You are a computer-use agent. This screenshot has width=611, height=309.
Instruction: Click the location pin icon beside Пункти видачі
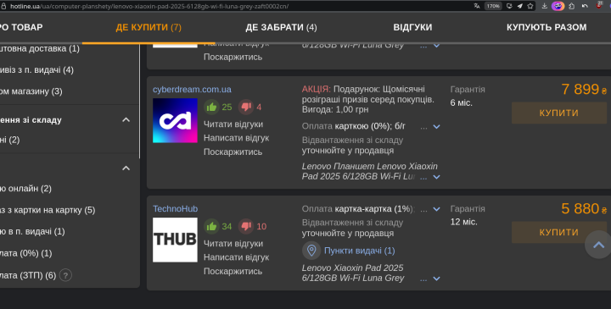click(x=311, y=251)
